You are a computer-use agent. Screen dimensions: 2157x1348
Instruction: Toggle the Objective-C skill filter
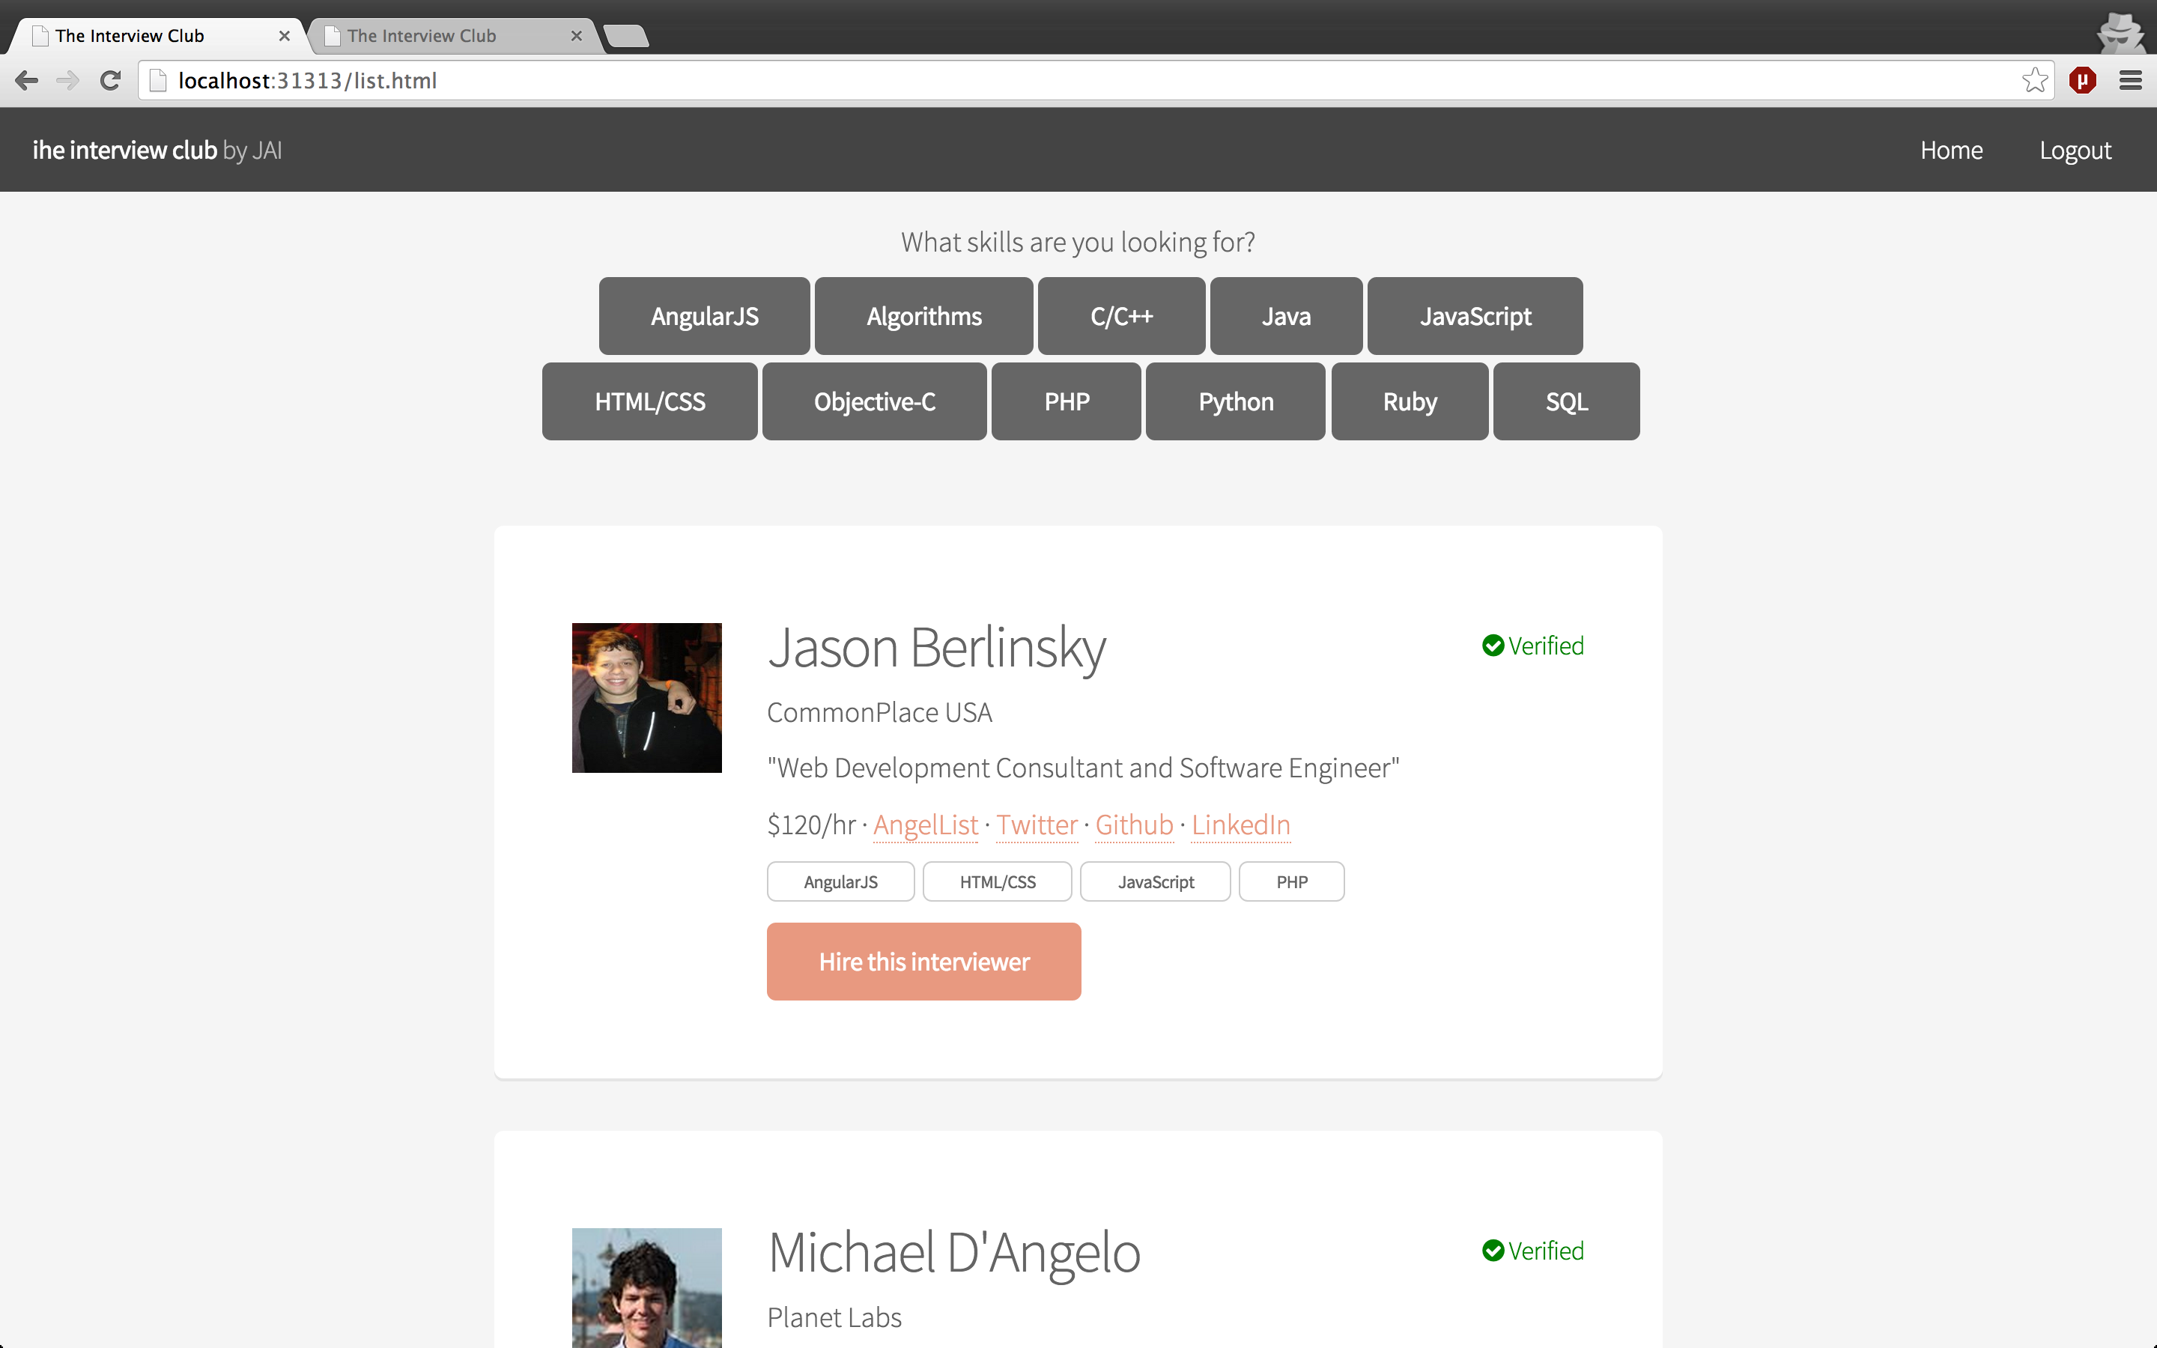tap(874, 401)
